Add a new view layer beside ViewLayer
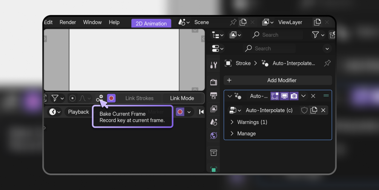379x190 pixels. tap(318, 22)
